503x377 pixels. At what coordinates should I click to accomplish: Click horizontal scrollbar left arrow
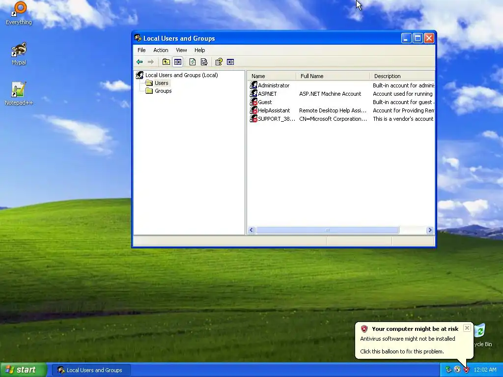click(x=251, y=230)
